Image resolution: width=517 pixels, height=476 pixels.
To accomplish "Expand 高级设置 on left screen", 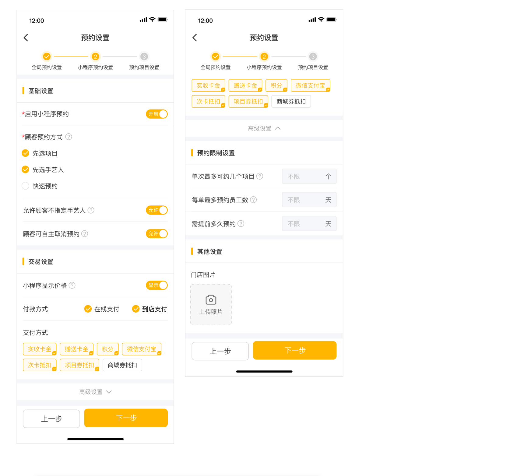I will (95, 392).
